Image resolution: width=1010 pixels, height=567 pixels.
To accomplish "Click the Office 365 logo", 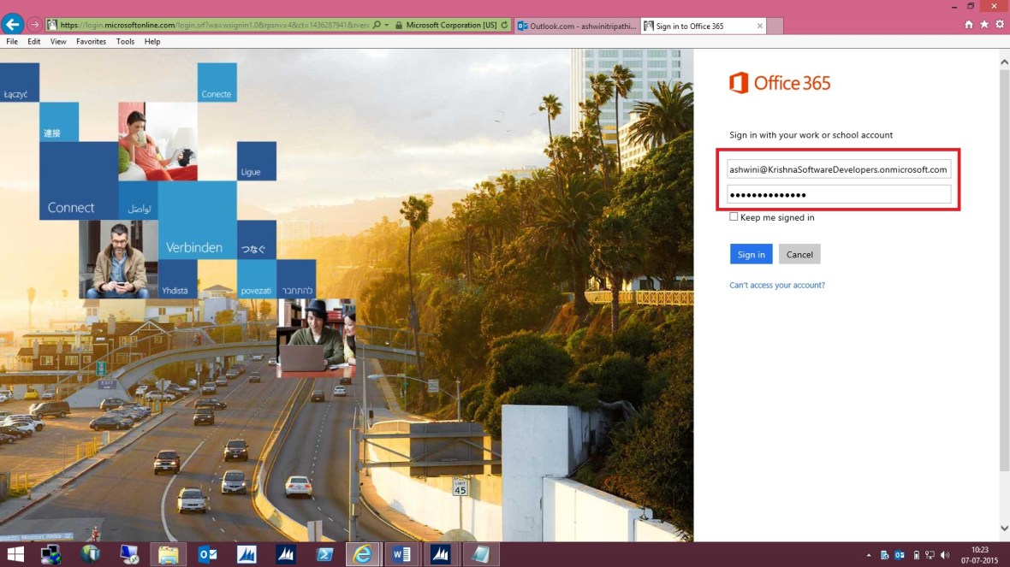I will (x=779, y=83).
